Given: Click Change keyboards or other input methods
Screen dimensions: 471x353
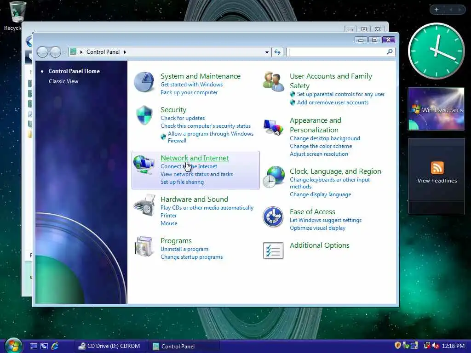Looking at the screenshot, I should [329, 183].
